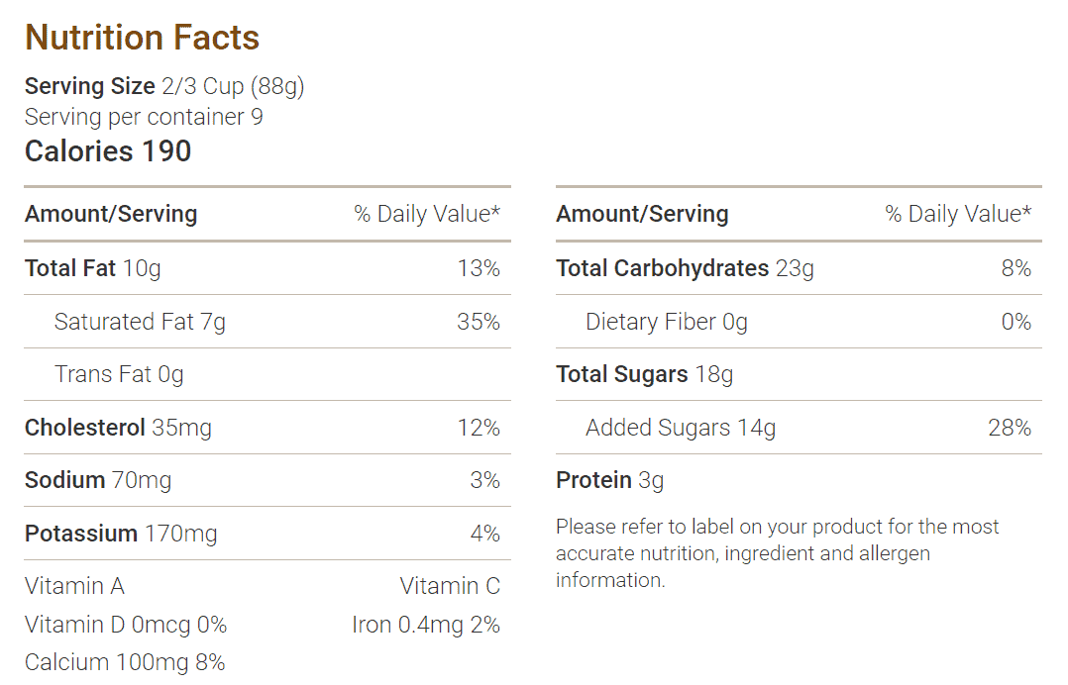Screen dimensions: 1068x685
Task: Click the Potassium 170mg row
Action: [x=267, y=534]
